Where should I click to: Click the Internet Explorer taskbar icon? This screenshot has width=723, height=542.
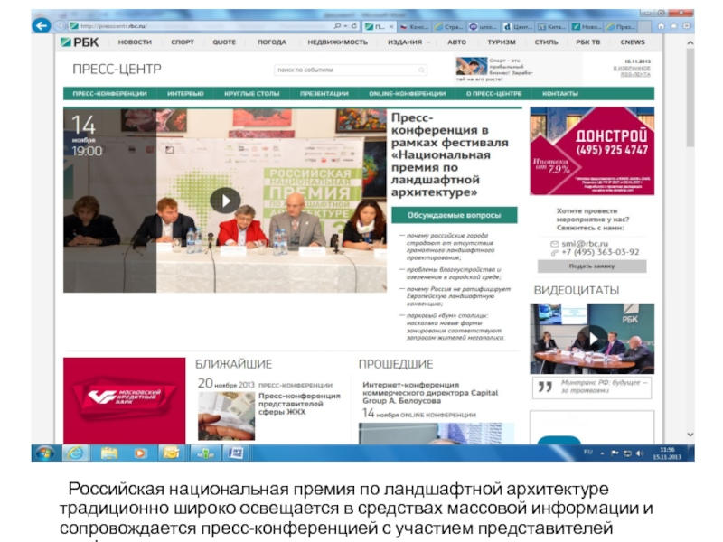click(75, 453)
